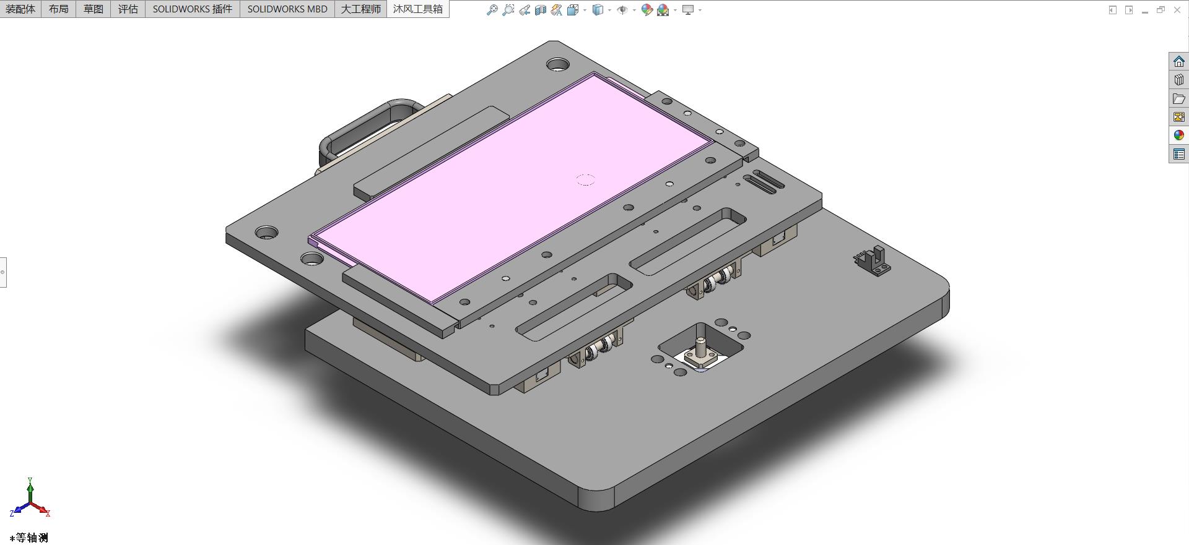Screen dimensions: 1189x545
Task: Expand the collapsed left panel handle
Action: click(x=3, y=272)
